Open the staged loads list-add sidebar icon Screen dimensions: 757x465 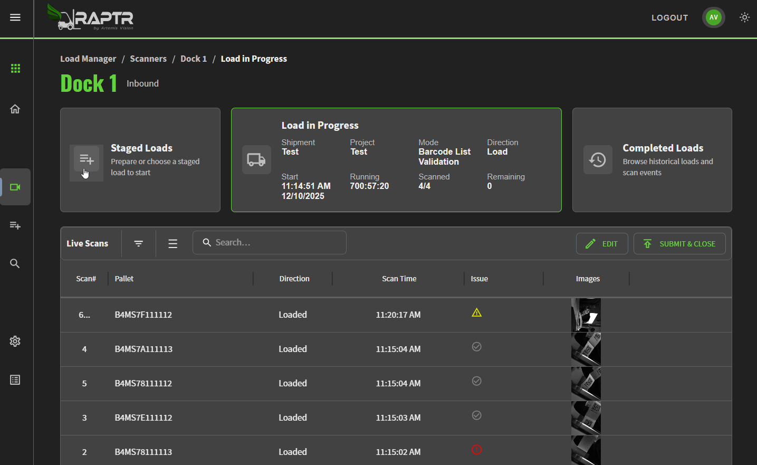click(x=15, y=225)
